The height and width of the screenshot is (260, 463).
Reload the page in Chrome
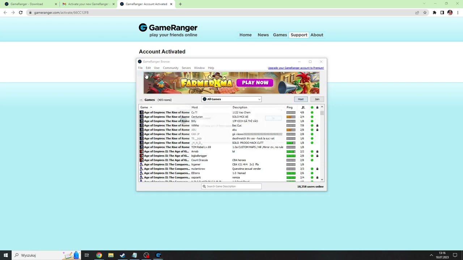[x=21, y=13]
